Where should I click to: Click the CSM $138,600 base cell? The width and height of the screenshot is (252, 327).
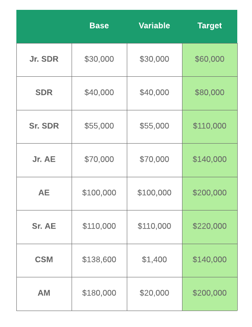pyautogui.click(x=99, y=260)
